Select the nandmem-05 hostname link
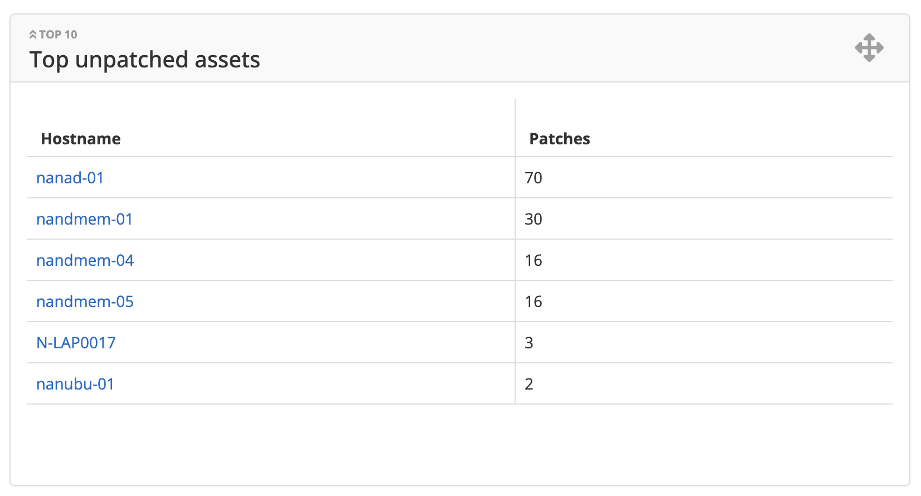Screen dimensions: 921x496 pos(85,302)
